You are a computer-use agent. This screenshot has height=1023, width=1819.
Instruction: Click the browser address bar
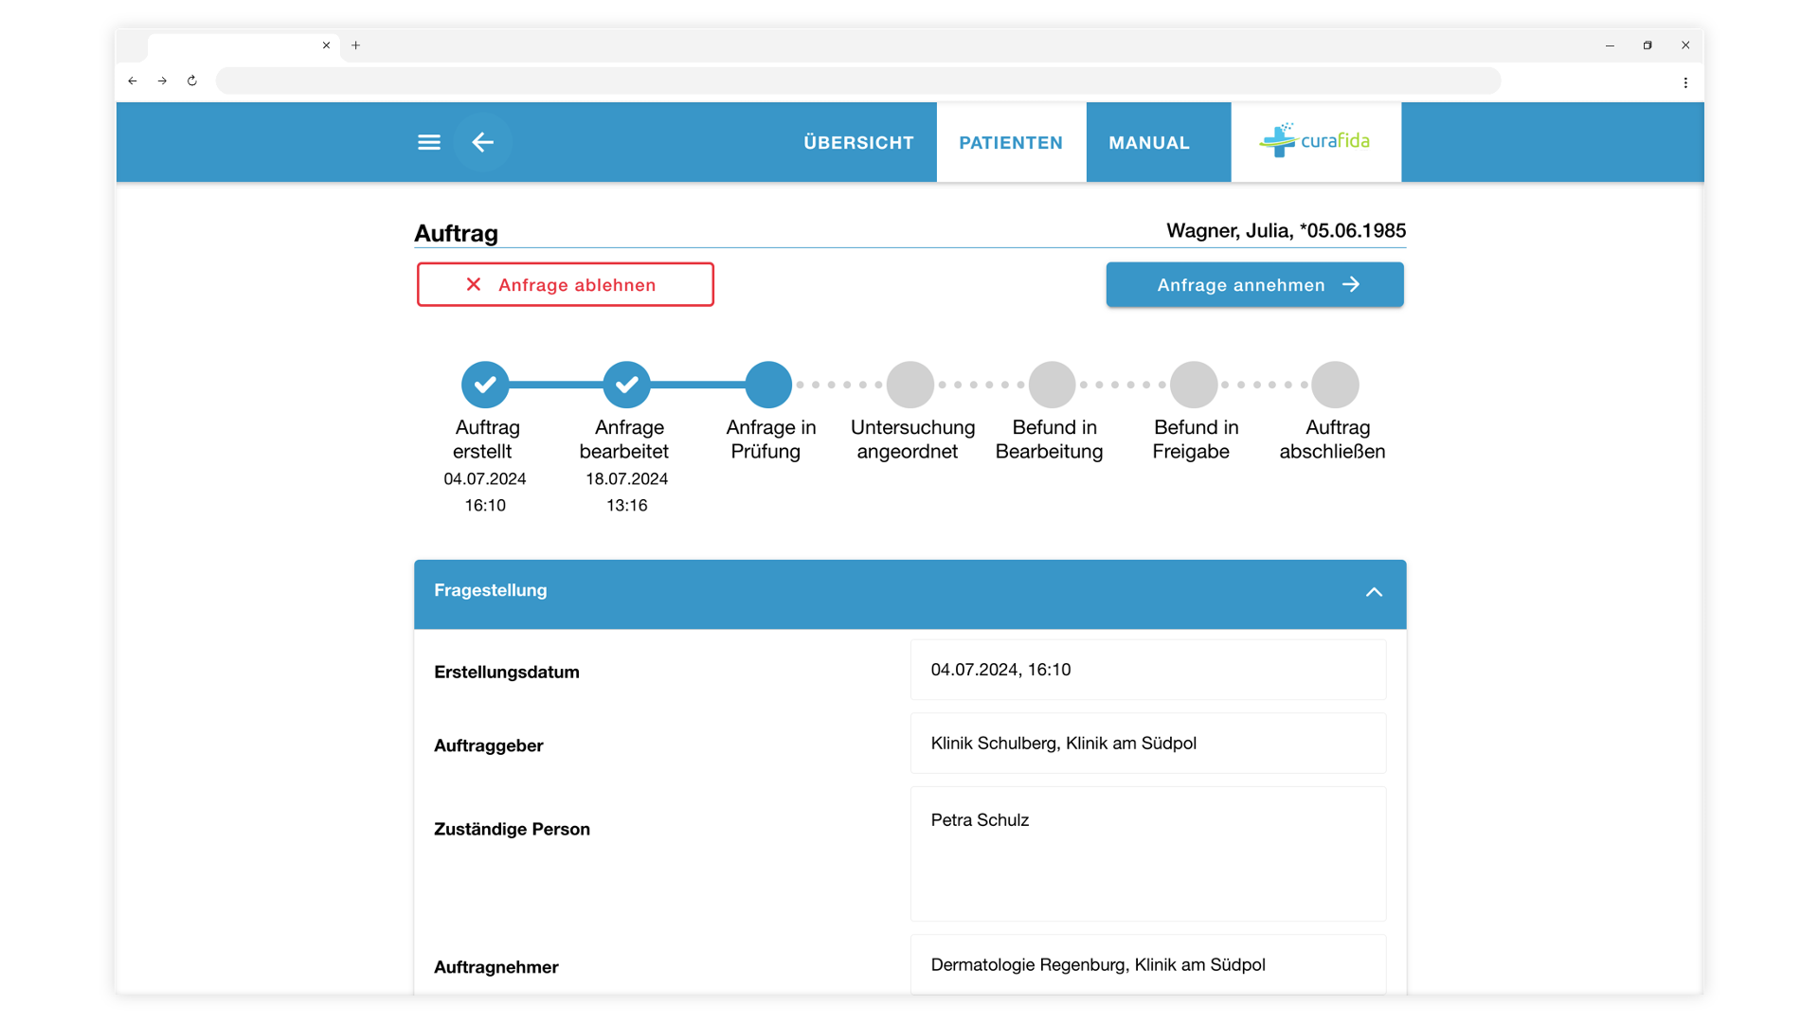click(858, 81)
